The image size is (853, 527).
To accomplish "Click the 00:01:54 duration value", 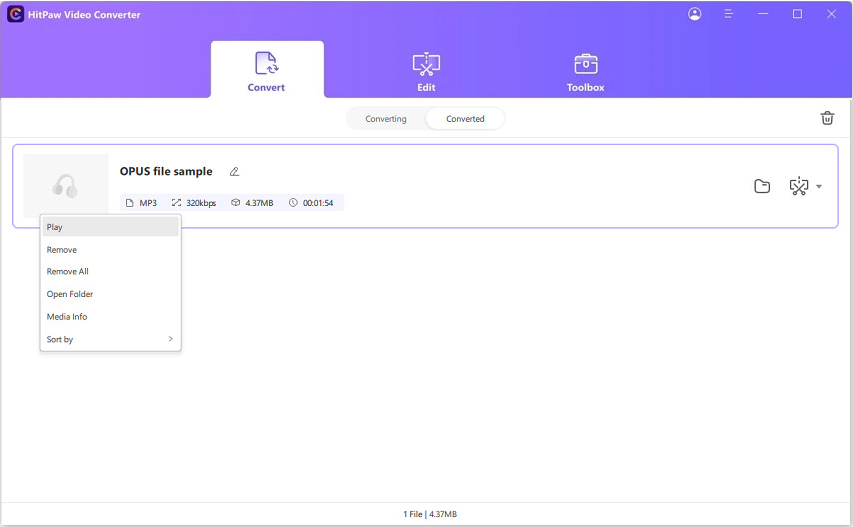I will [x=318, y=203].
